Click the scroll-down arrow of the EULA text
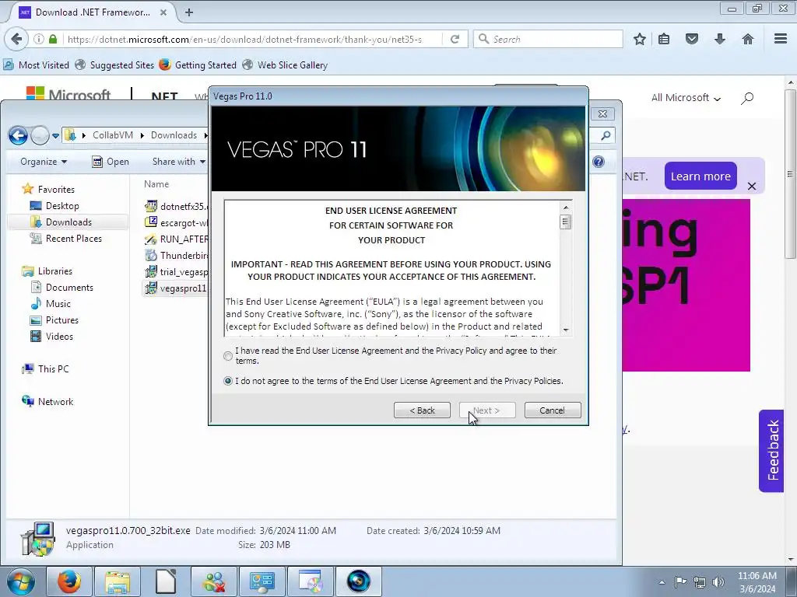This screenshot has height=597, width=797. (x=566, y=330)
